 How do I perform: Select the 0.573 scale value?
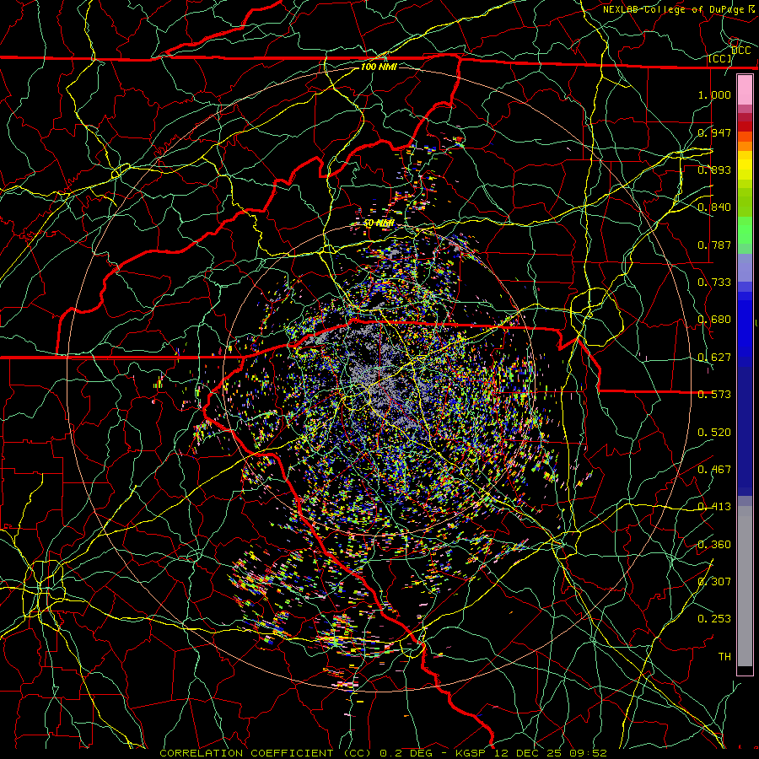pyautogui.click(x=714, y=395)
